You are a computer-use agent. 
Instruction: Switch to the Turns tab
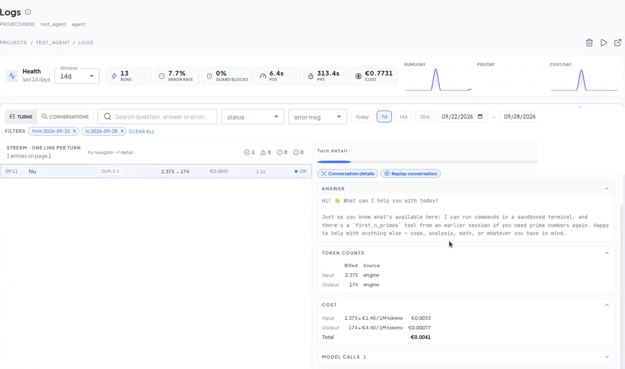pyautogui.click(x=21, y=117)
